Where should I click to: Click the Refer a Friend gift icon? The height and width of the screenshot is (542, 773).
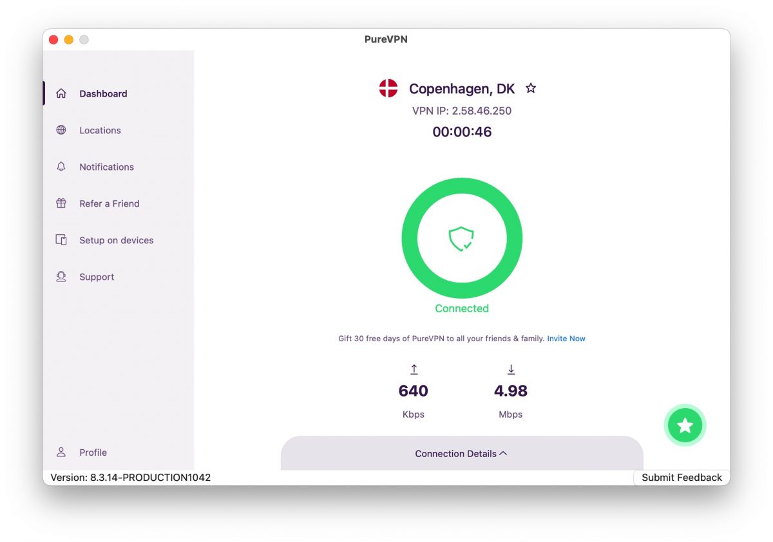[x=61, y=203]
